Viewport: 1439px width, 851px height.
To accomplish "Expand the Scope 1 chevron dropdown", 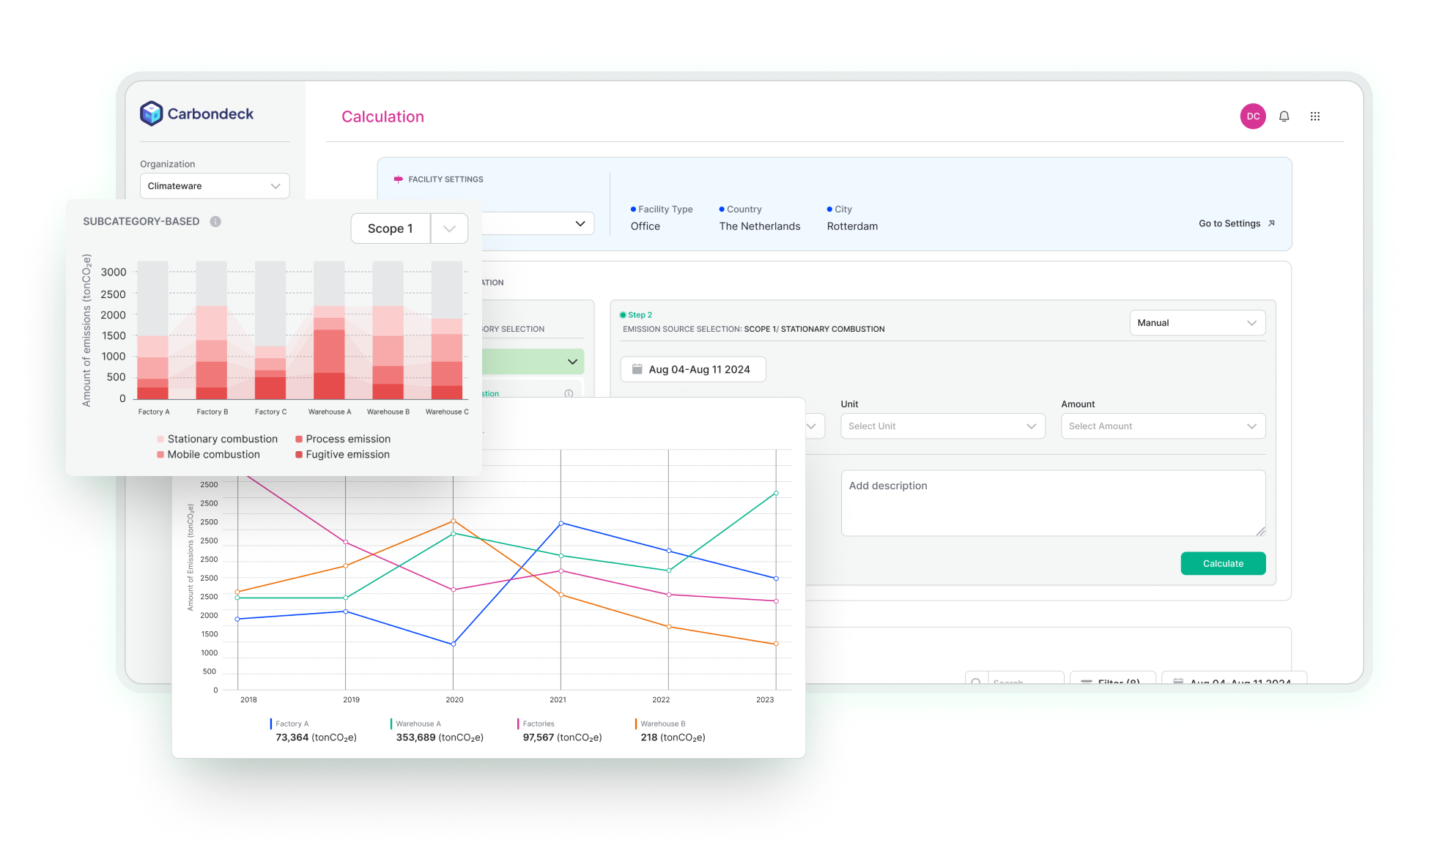I will click(449, 228).
